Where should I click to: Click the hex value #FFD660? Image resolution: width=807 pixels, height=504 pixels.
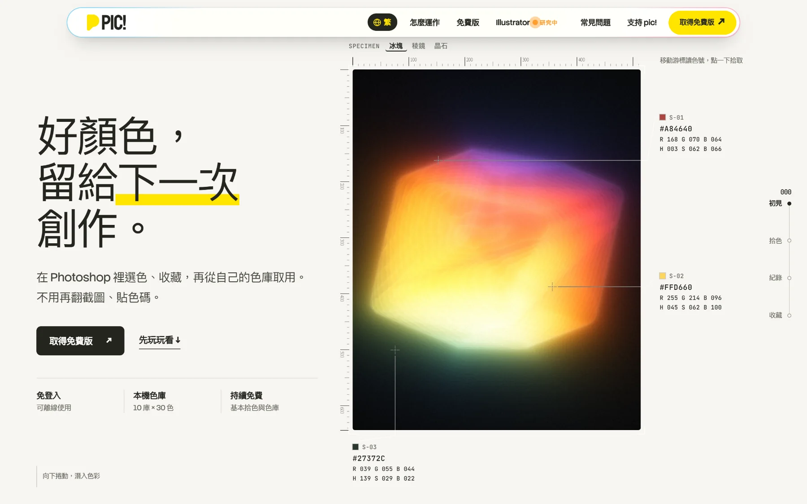point(676,288)
